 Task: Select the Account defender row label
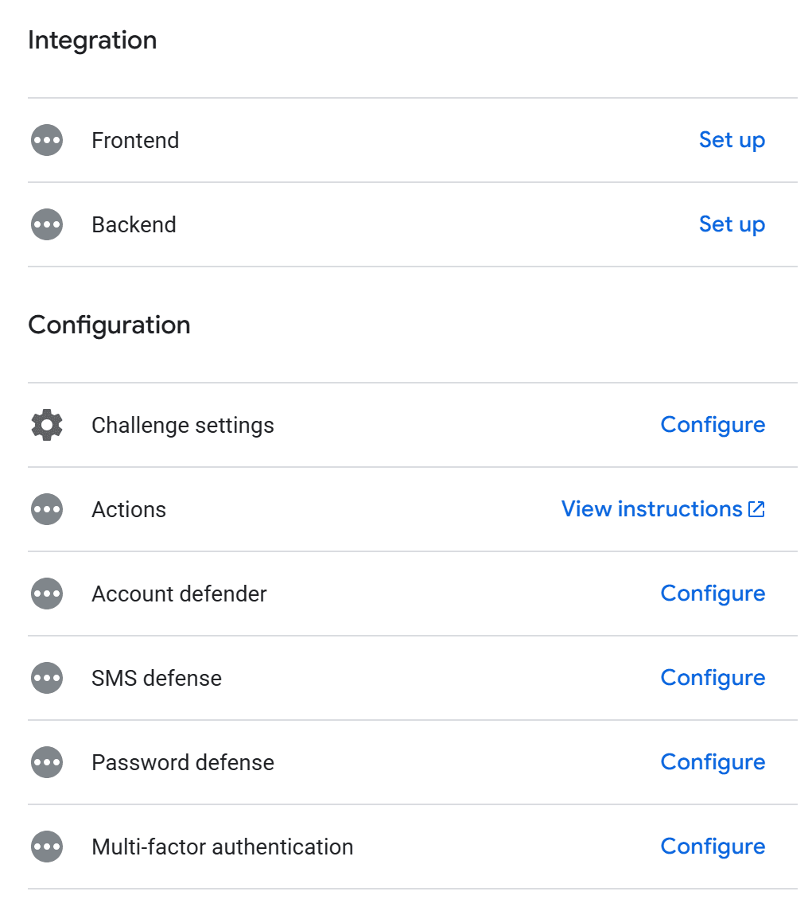coord(179,594)
